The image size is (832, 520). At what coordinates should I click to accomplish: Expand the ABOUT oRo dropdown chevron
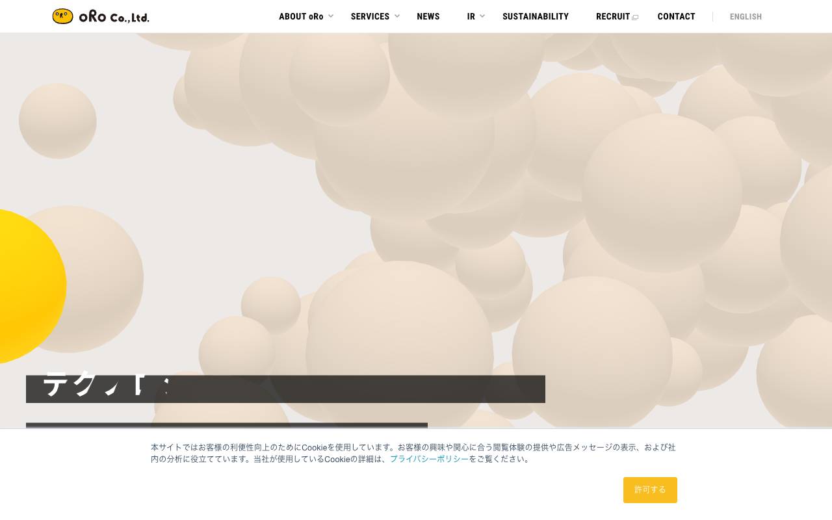click(331, 16)
